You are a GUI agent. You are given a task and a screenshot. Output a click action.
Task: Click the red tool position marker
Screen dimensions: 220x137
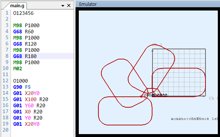[141, 96]
